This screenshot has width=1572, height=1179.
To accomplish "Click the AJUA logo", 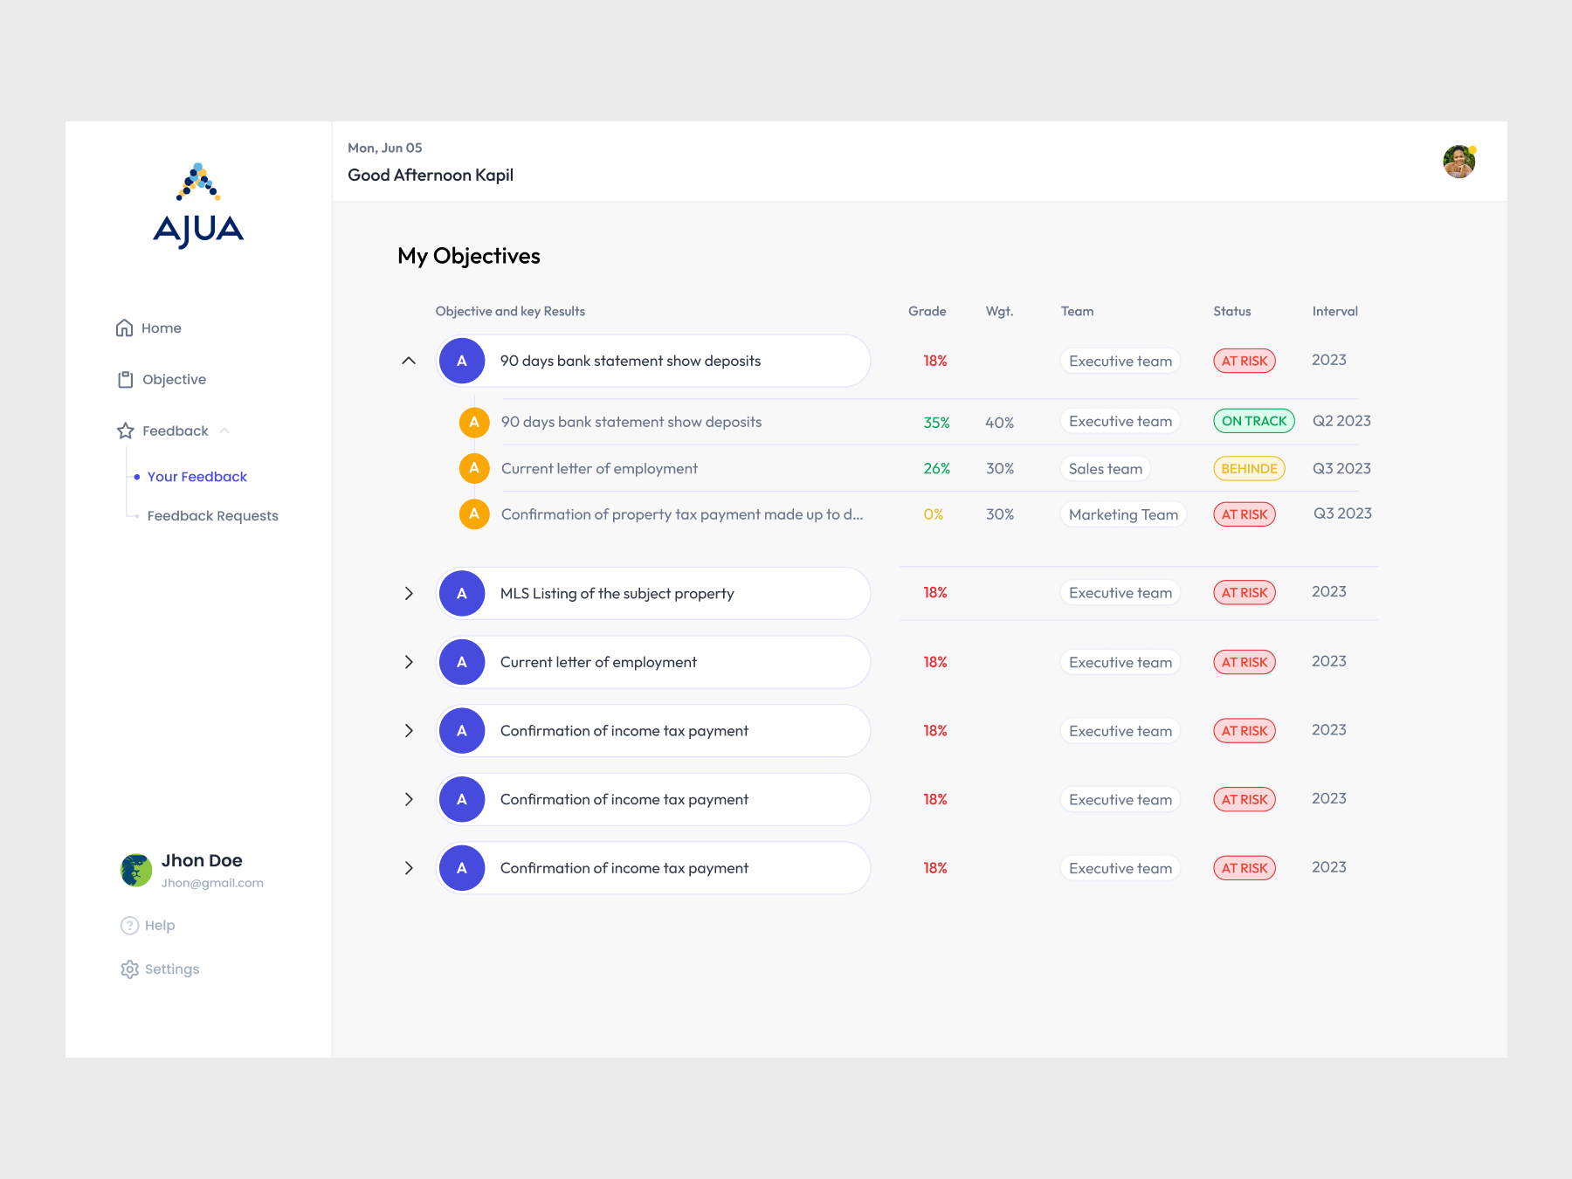I will click(x=198, y=206).
